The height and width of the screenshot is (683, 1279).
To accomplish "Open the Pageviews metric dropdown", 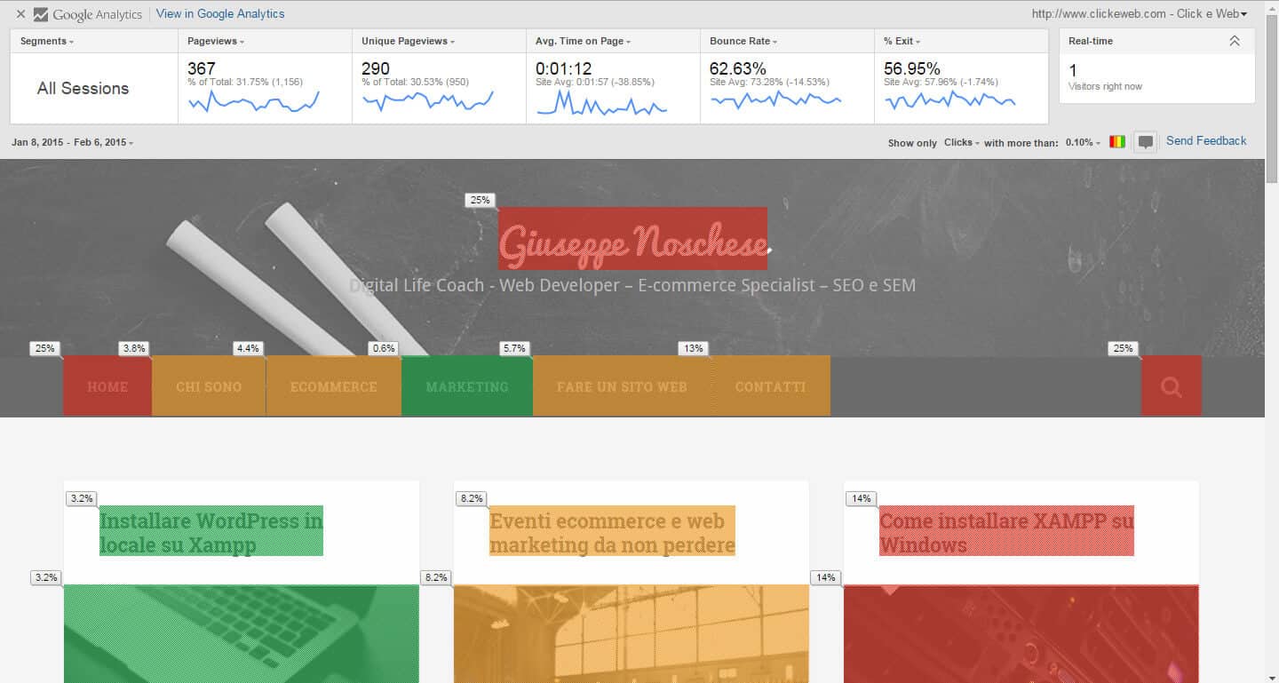I will point(216,41).
